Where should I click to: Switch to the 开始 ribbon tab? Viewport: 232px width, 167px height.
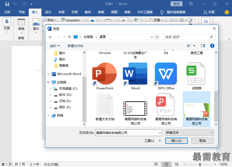pos(22,12)
